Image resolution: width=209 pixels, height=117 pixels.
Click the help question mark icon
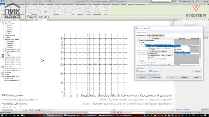tap(197, 1)
